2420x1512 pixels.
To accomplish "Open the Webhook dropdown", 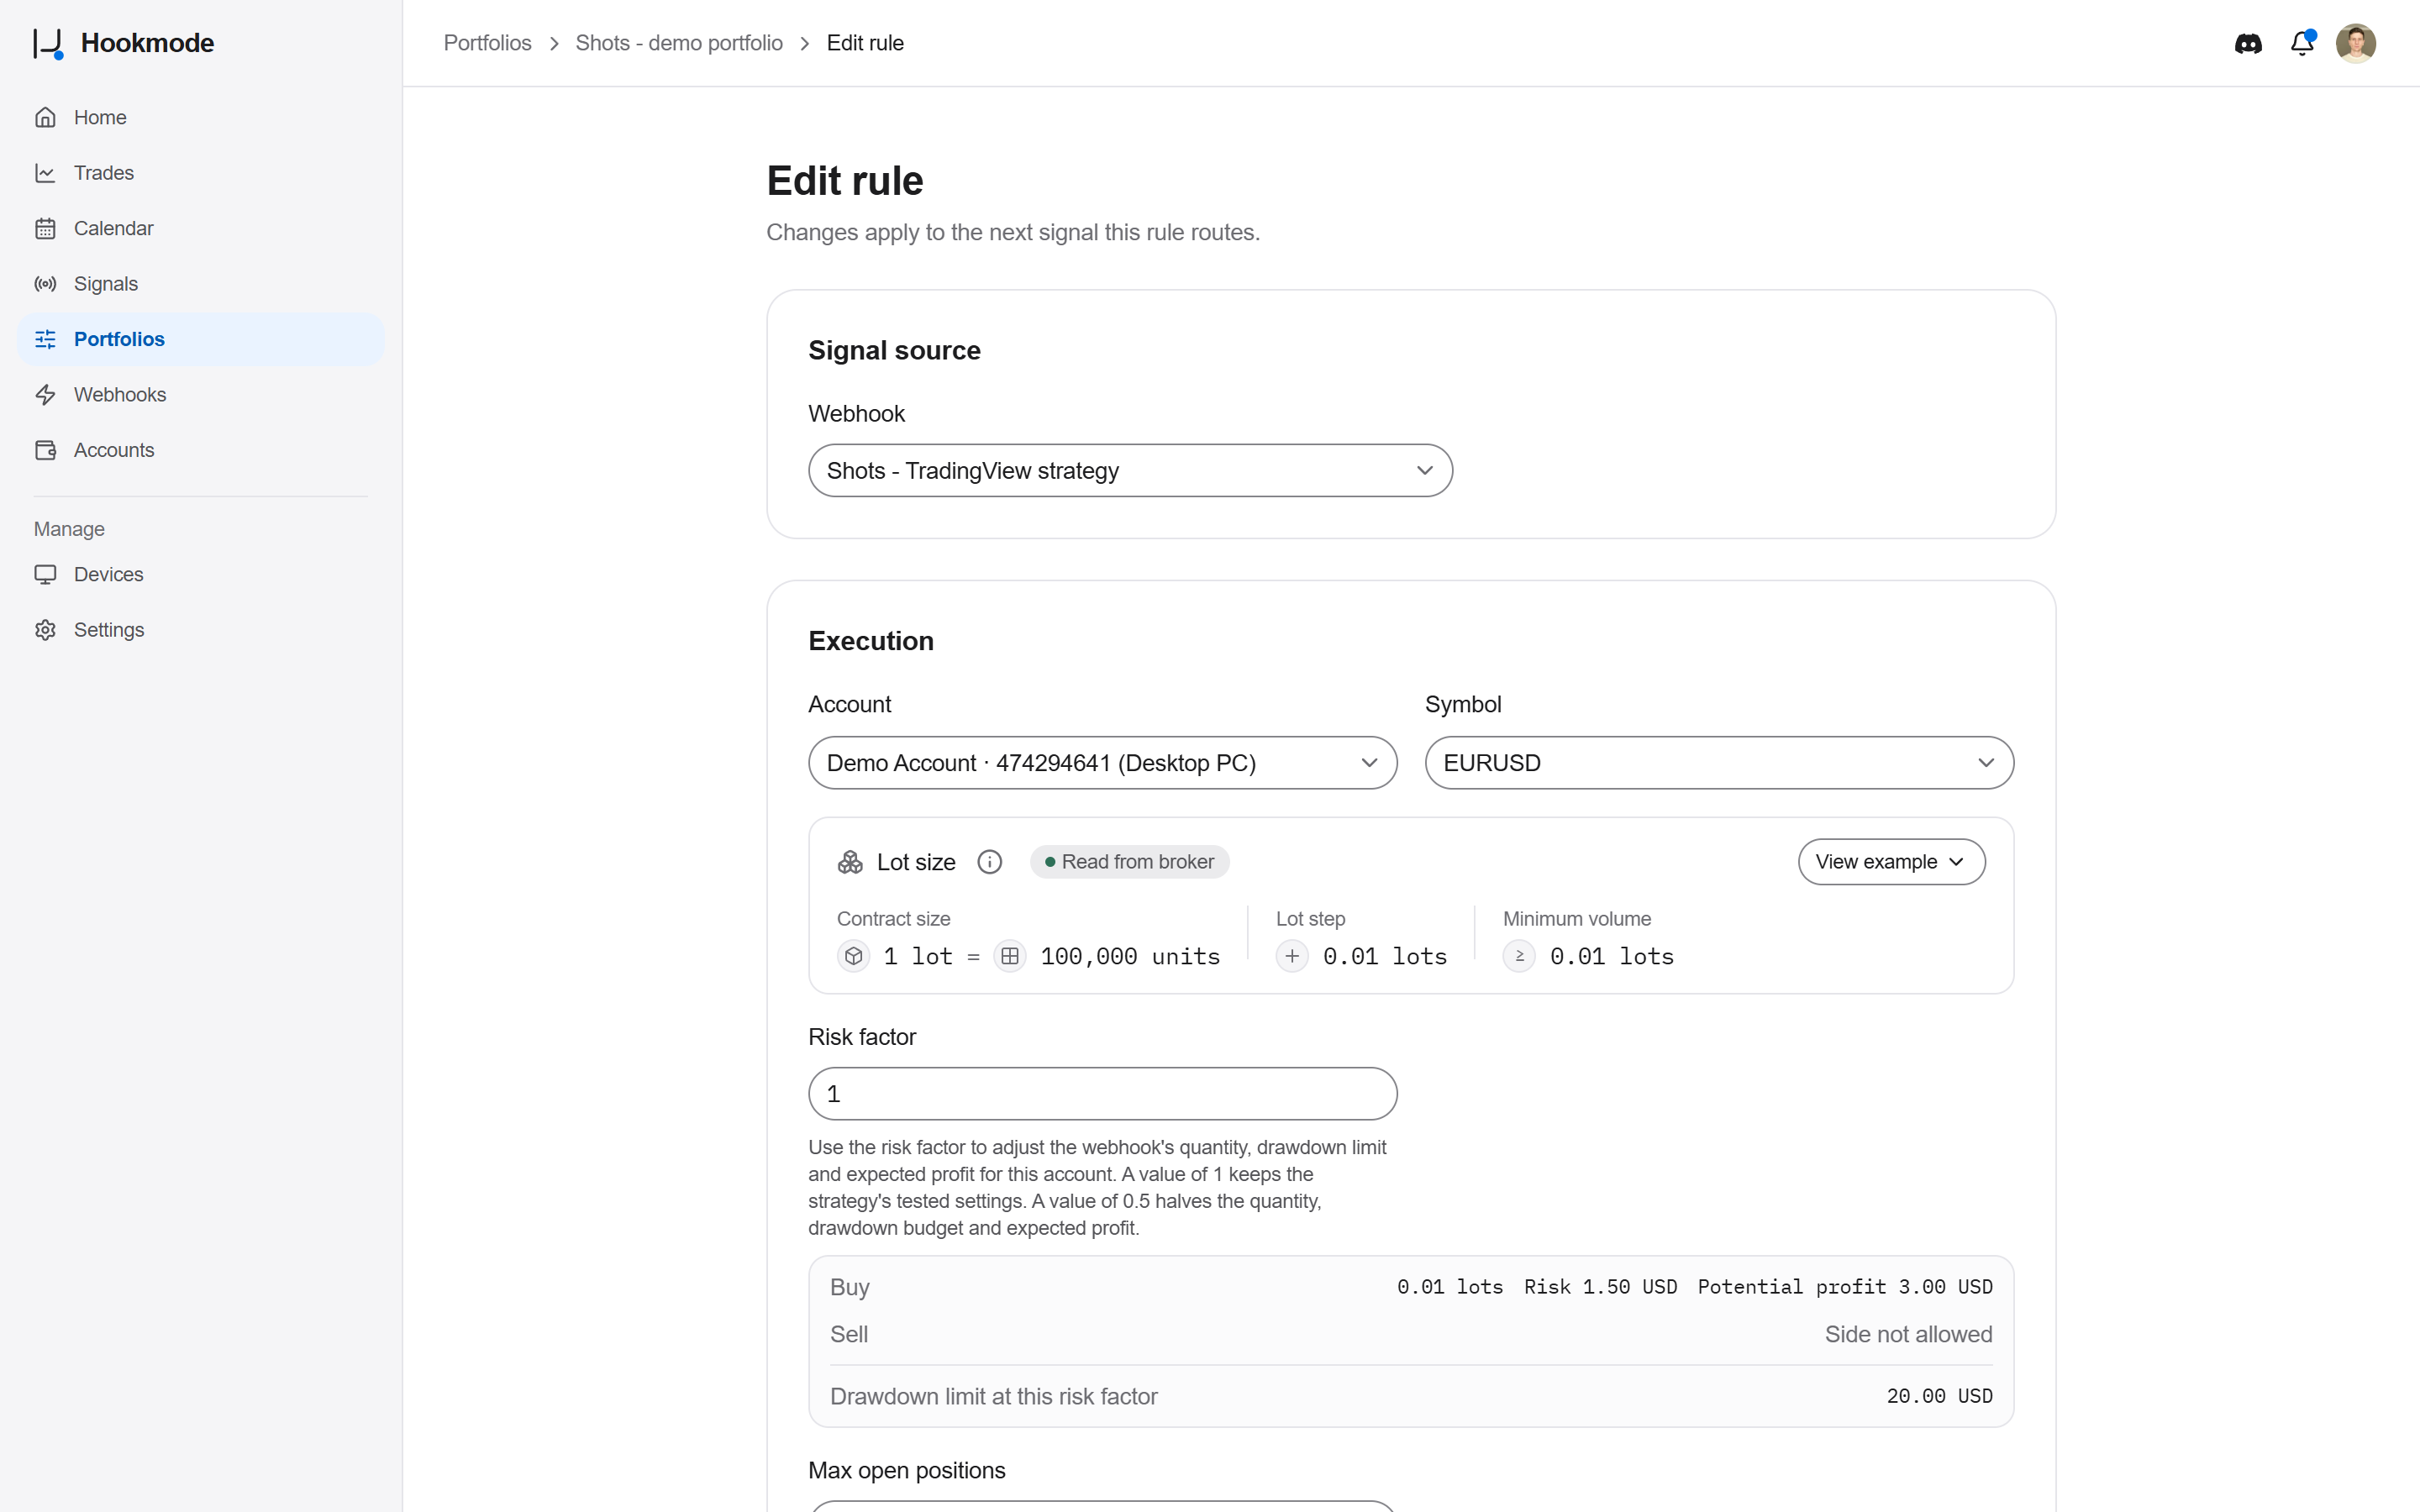I will [1130, 470].
